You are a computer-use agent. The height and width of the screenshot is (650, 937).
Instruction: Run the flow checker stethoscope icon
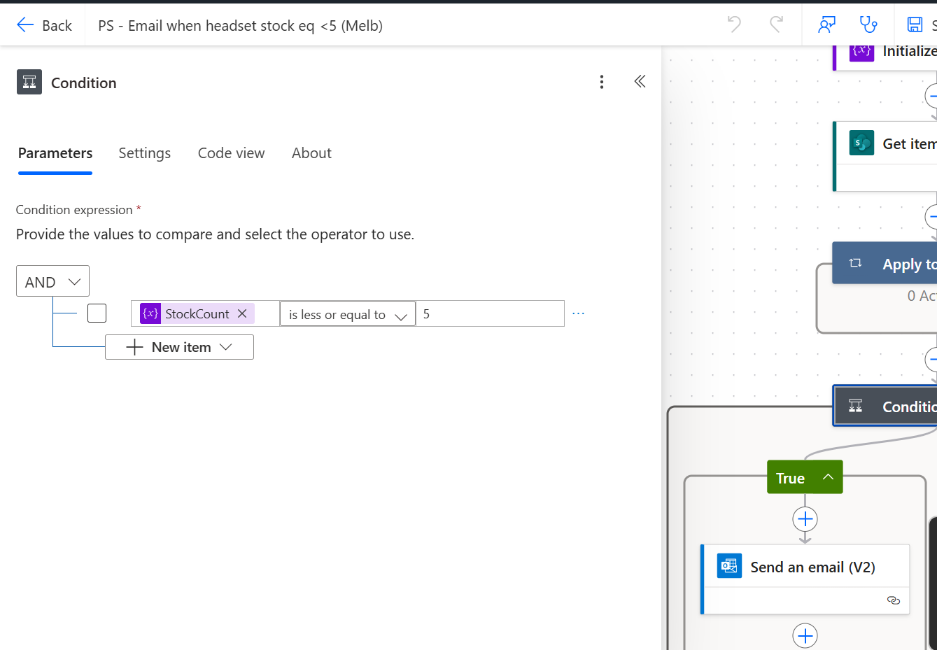868,25
